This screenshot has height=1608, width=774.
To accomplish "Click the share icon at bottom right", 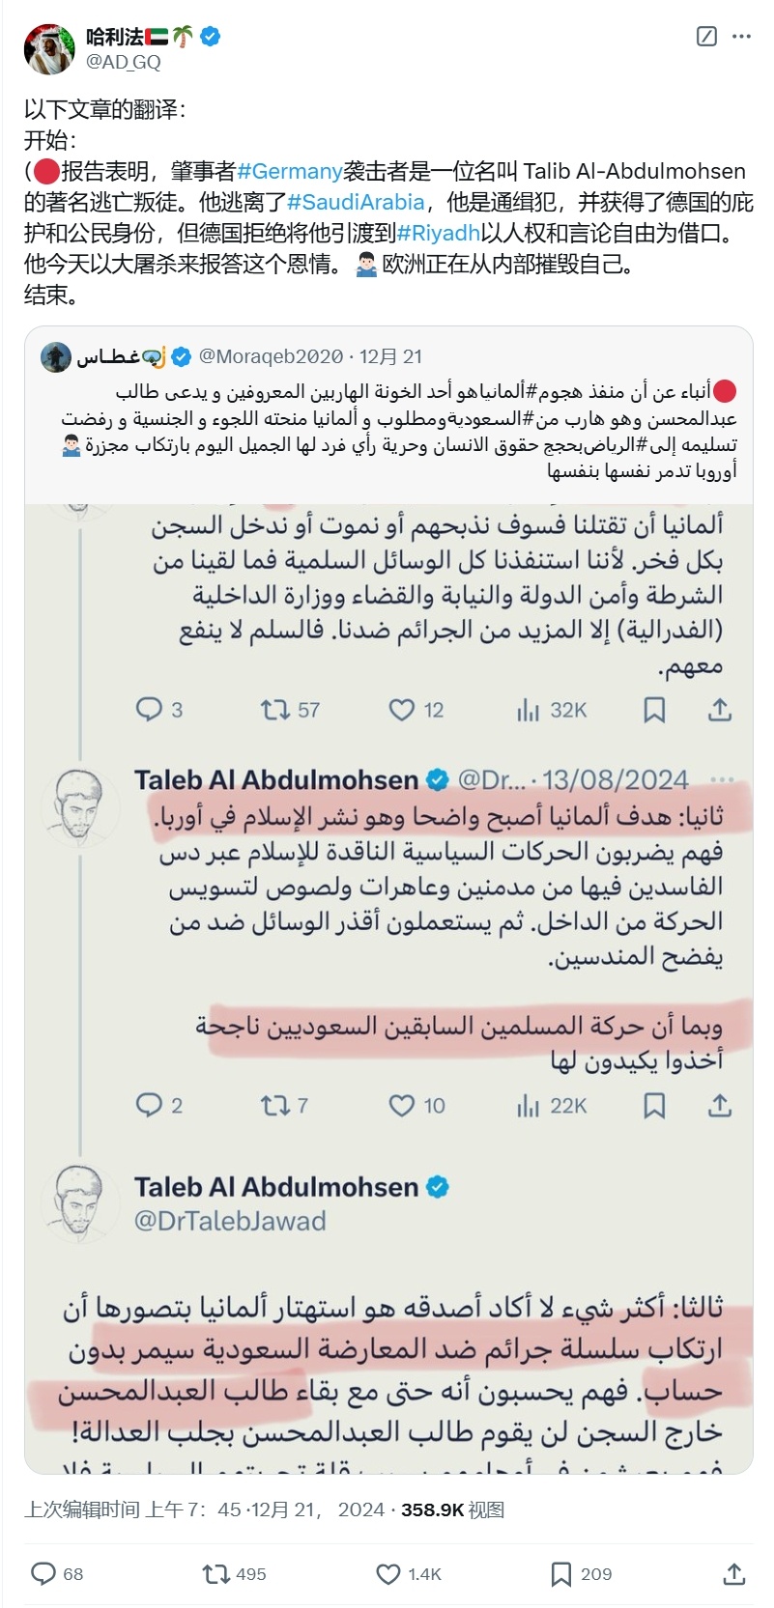I will coord(734,1574).
